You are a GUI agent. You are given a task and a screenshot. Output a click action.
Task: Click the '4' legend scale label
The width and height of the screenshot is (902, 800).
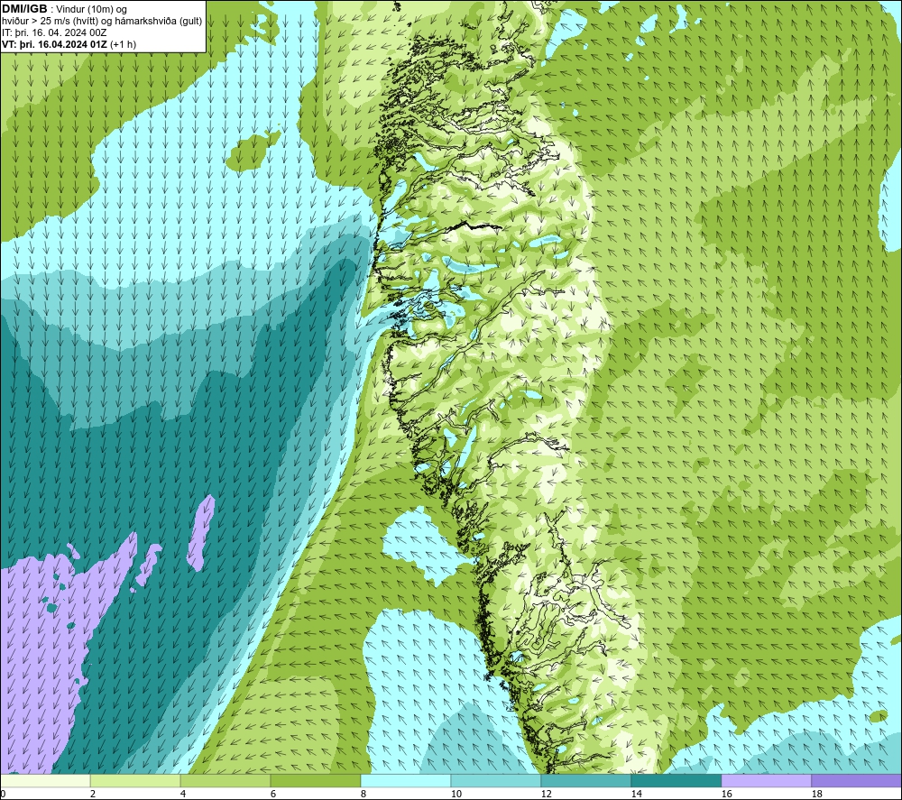[x=183, y=794]
